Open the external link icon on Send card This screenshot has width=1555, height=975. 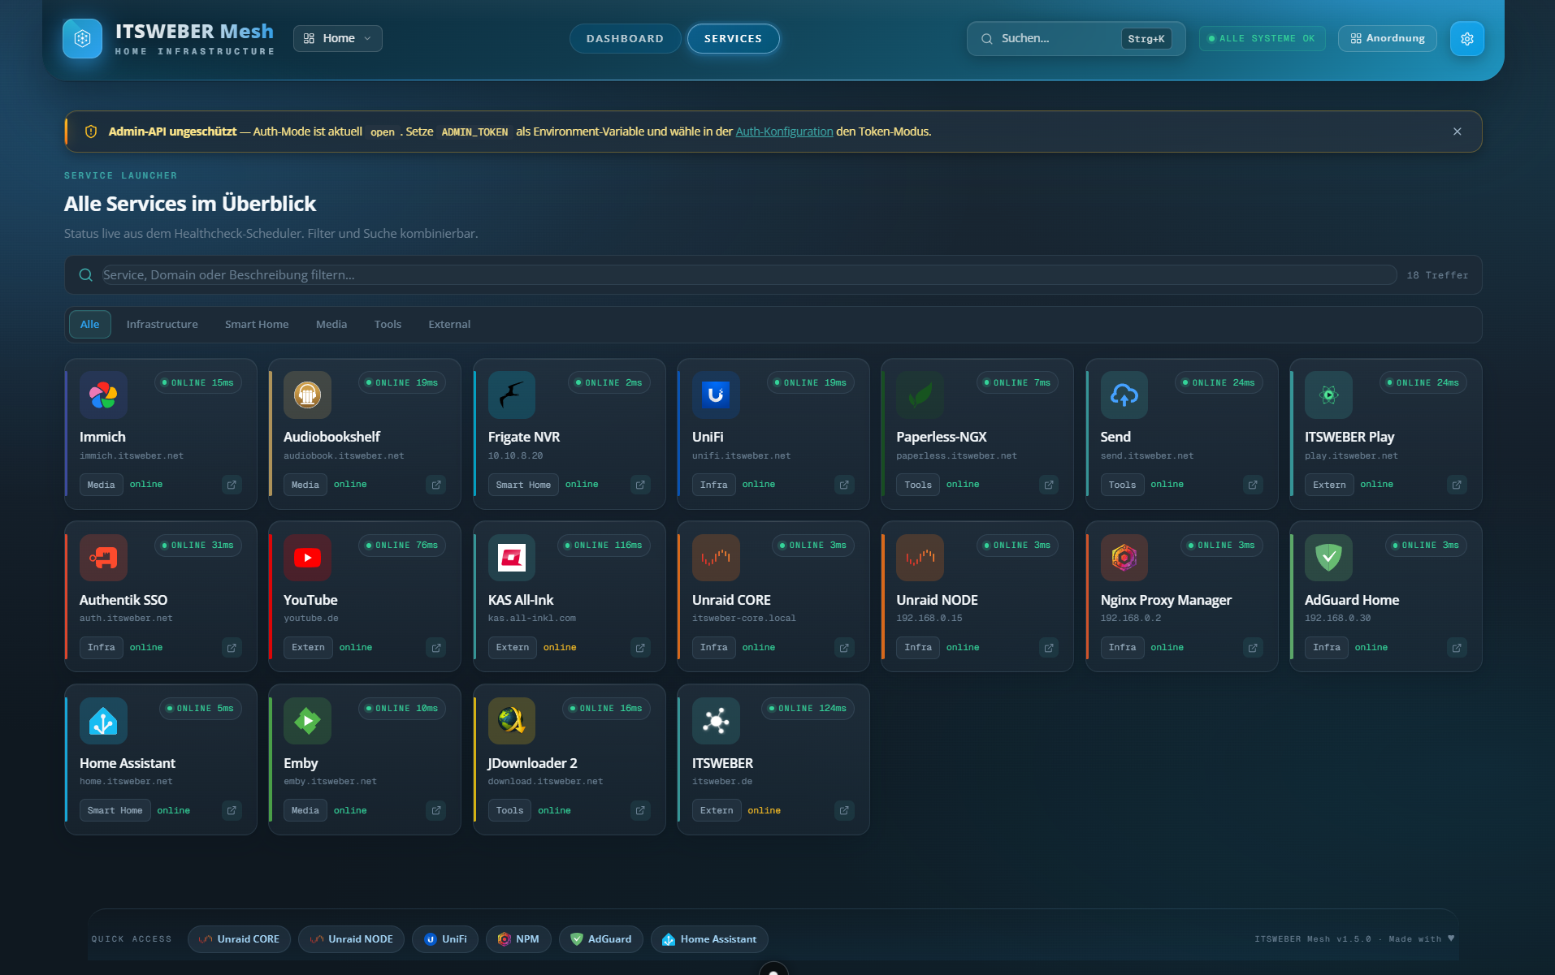click(x=1252, y=485)
